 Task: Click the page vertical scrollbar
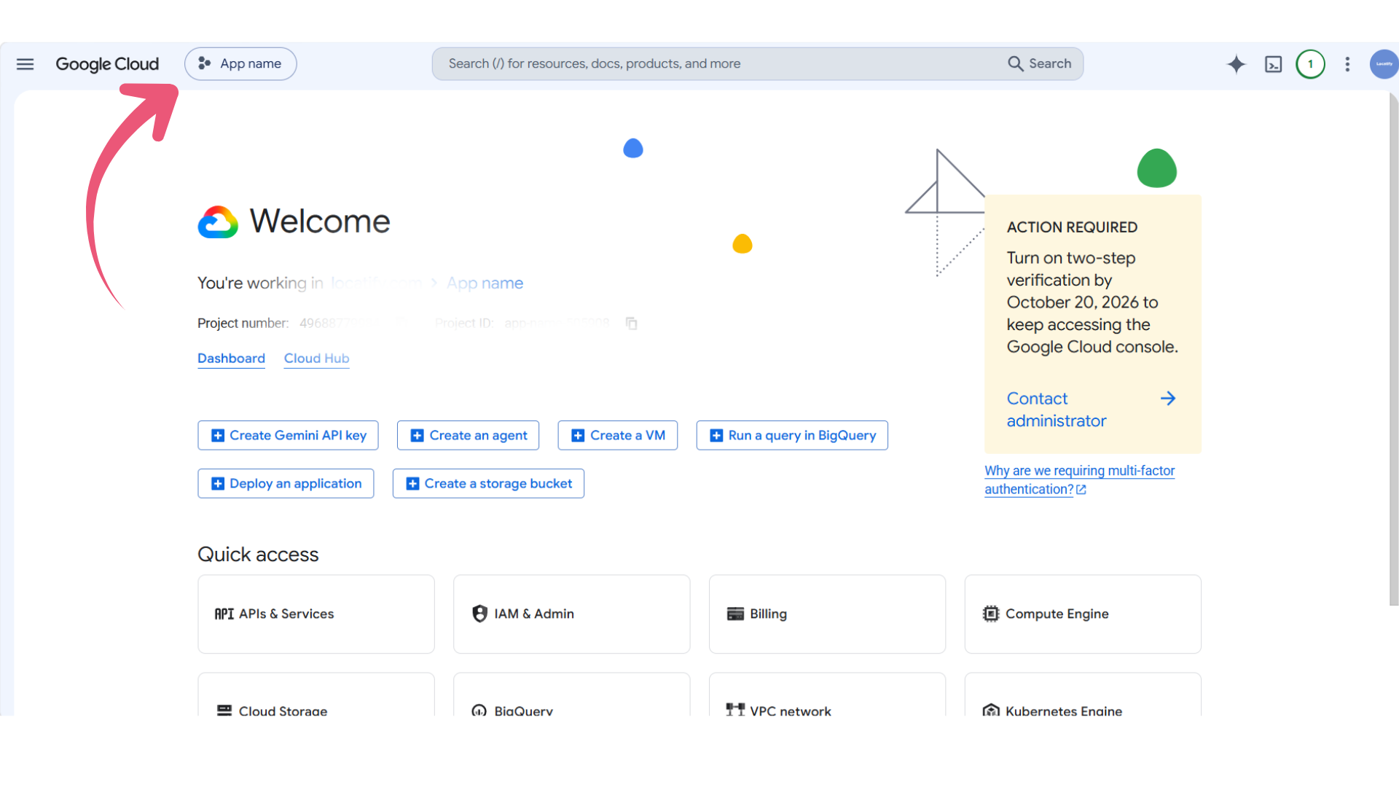pyautogui.click(x=1393, y=350)
